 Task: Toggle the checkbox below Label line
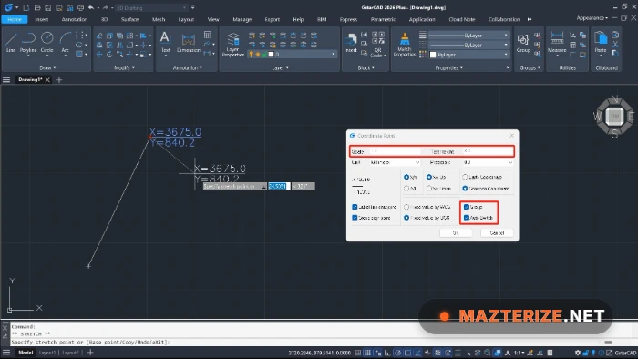pos(355,218)
